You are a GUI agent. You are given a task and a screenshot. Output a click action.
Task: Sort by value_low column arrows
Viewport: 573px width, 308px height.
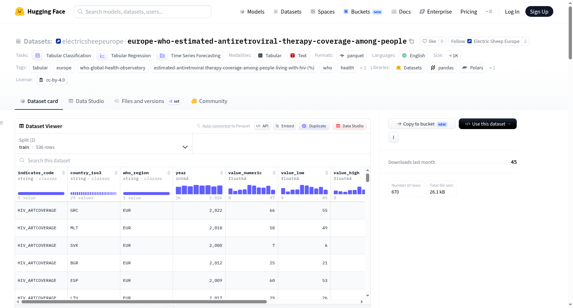tap(327, 173)
